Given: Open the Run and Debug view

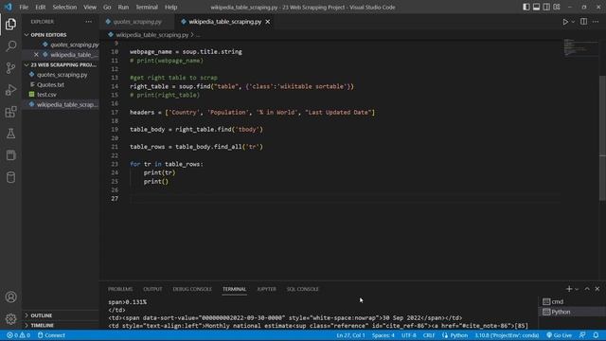Looking at the screenshot, I should (x=10, y=90).
